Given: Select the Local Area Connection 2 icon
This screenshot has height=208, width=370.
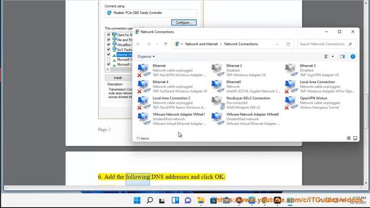Looking at the screenshot, I should click(144, 103).
